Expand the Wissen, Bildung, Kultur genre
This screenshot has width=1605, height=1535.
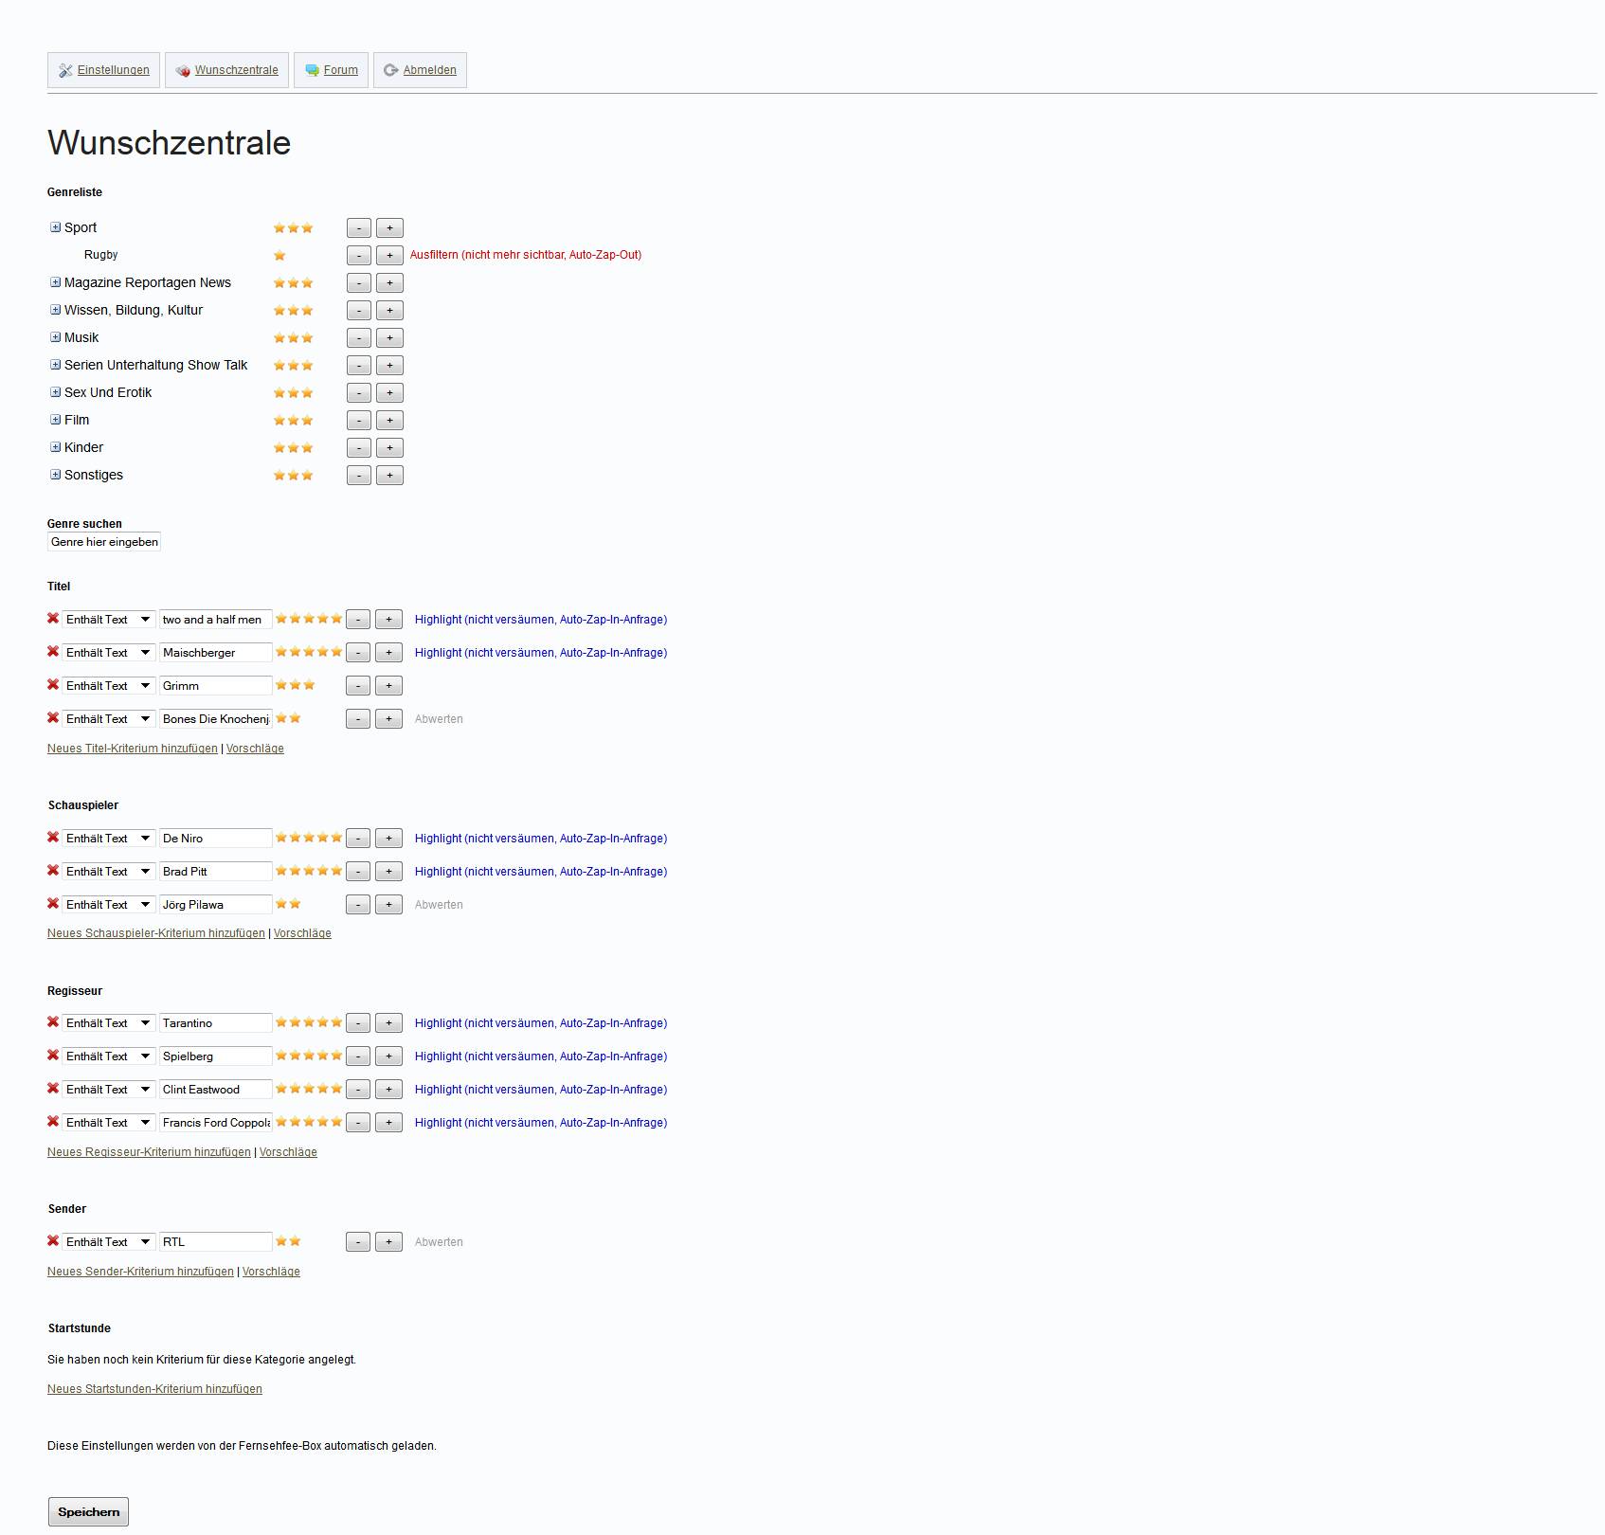pyautogui.click(x=55, y=310)
